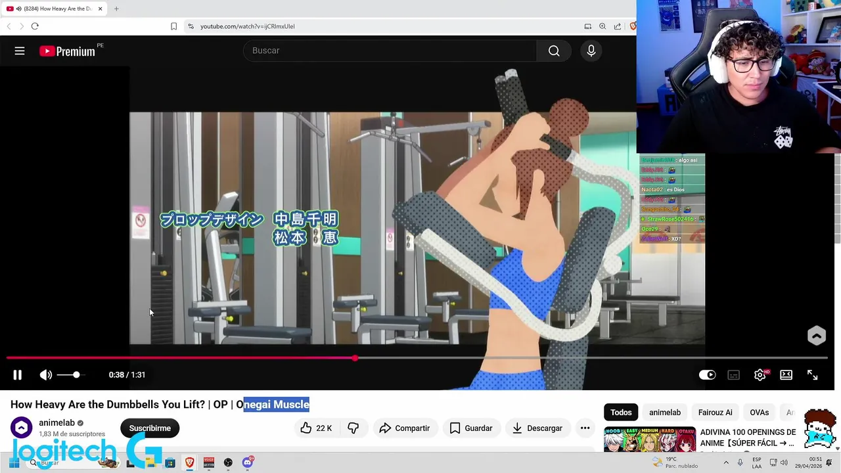Share the page from the address bar
Image resolution: width=841 pixels, height=473 pixels.
point(618,26)
